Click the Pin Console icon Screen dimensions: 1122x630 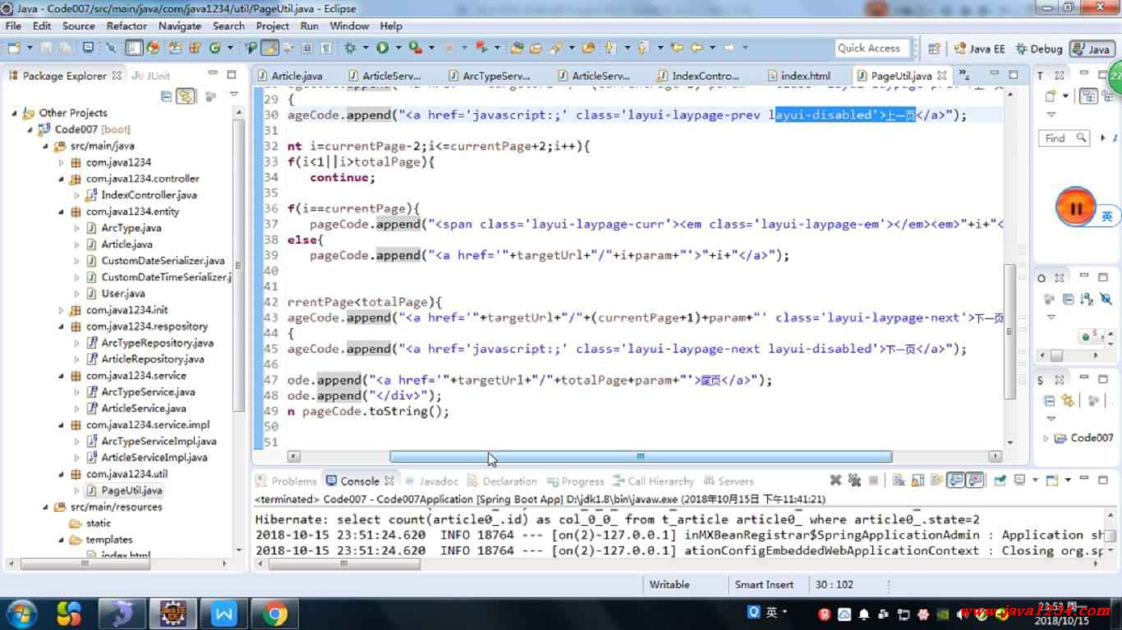(1000, 481)
